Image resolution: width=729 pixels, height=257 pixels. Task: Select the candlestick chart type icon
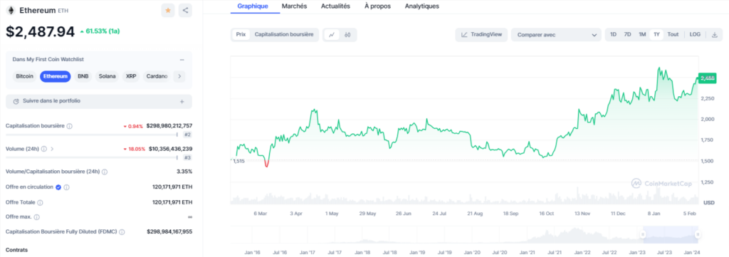[347, 34]
